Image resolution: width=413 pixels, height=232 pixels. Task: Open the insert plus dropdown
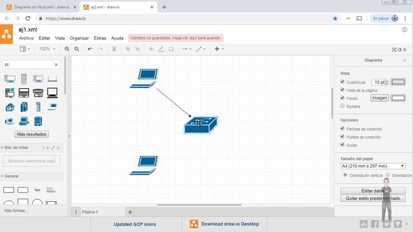219,49
